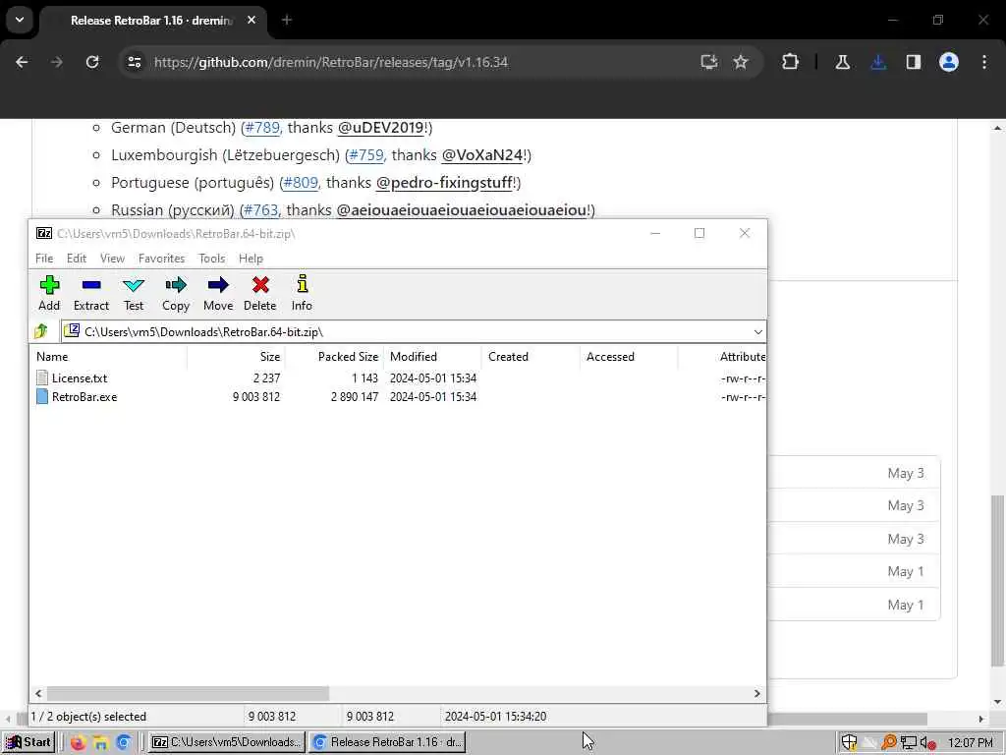Select the RetroBar.exe file icon
Image resolution: width=1006 pixels, height=755 pixels.
pos(42,397)
